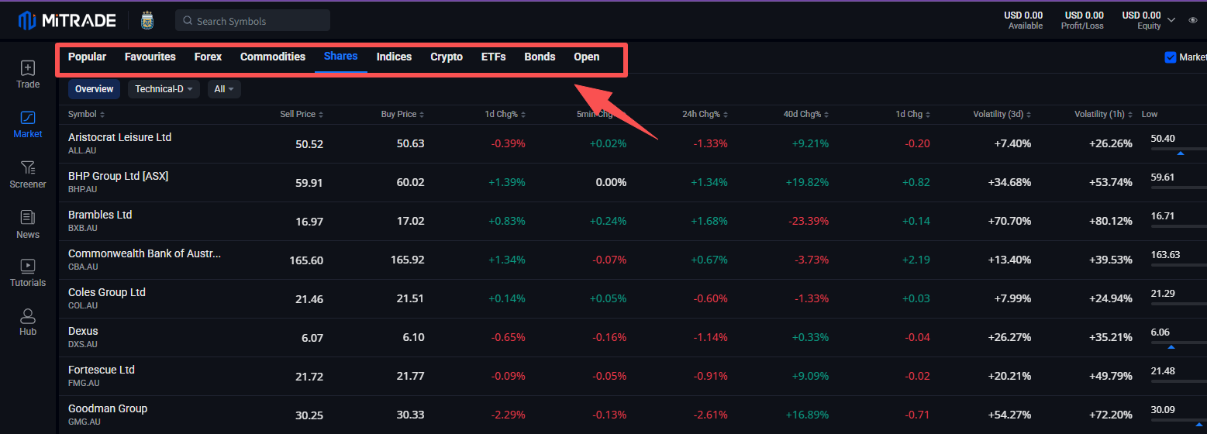1207x434 pixels.
Task: Toggle balance visibility eye icon
Action: 1193,20
